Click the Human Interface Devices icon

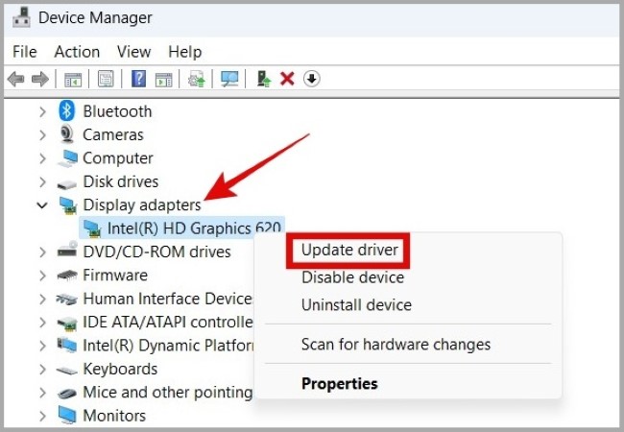point(67,300)
